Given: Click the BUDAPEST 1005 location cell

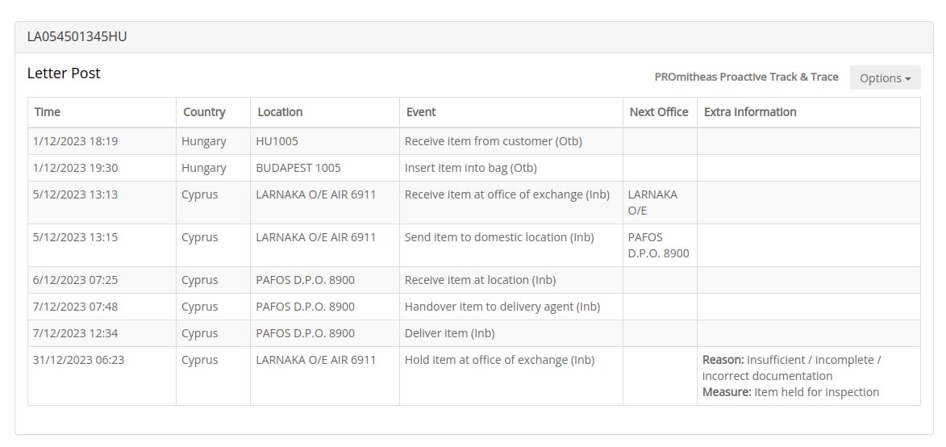Looking at the screenshot, I should (x=298, y=168).
